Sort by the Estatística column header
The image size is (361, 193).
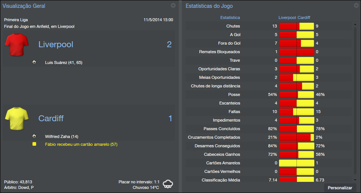(x=230, y=18)
